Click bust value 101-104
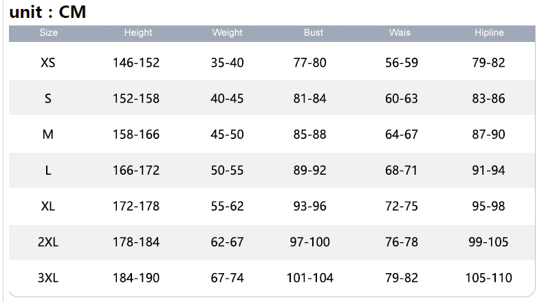Screen dimensions: 546x302 [310, 278]
